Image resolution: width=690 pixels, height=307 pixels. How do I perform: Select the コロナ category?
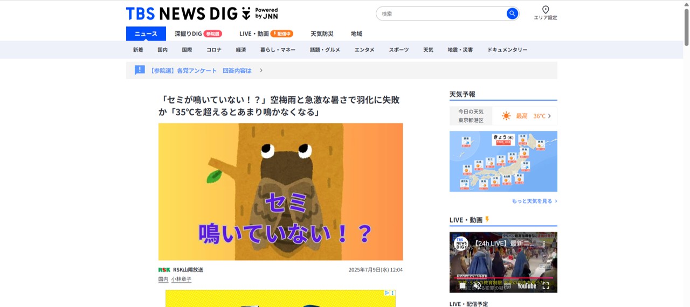click(214, 50)
